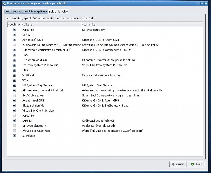Uncheck the Files autostart entry
This screenshot has width=211, height=173.
[14, 70]
